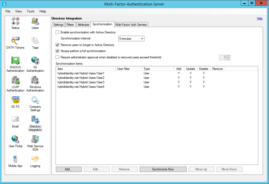
Task: Click the Type column header
Action: click(158, 69)
